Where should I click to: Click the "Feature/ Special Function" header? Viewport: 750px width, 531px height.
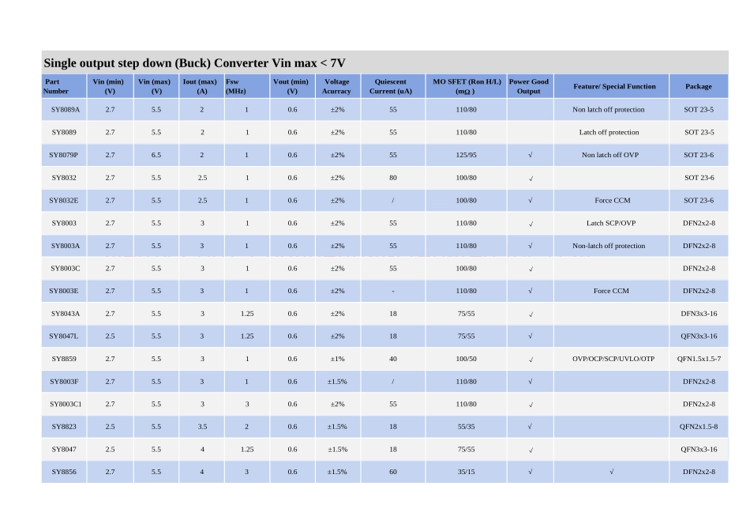coord(611,86)
